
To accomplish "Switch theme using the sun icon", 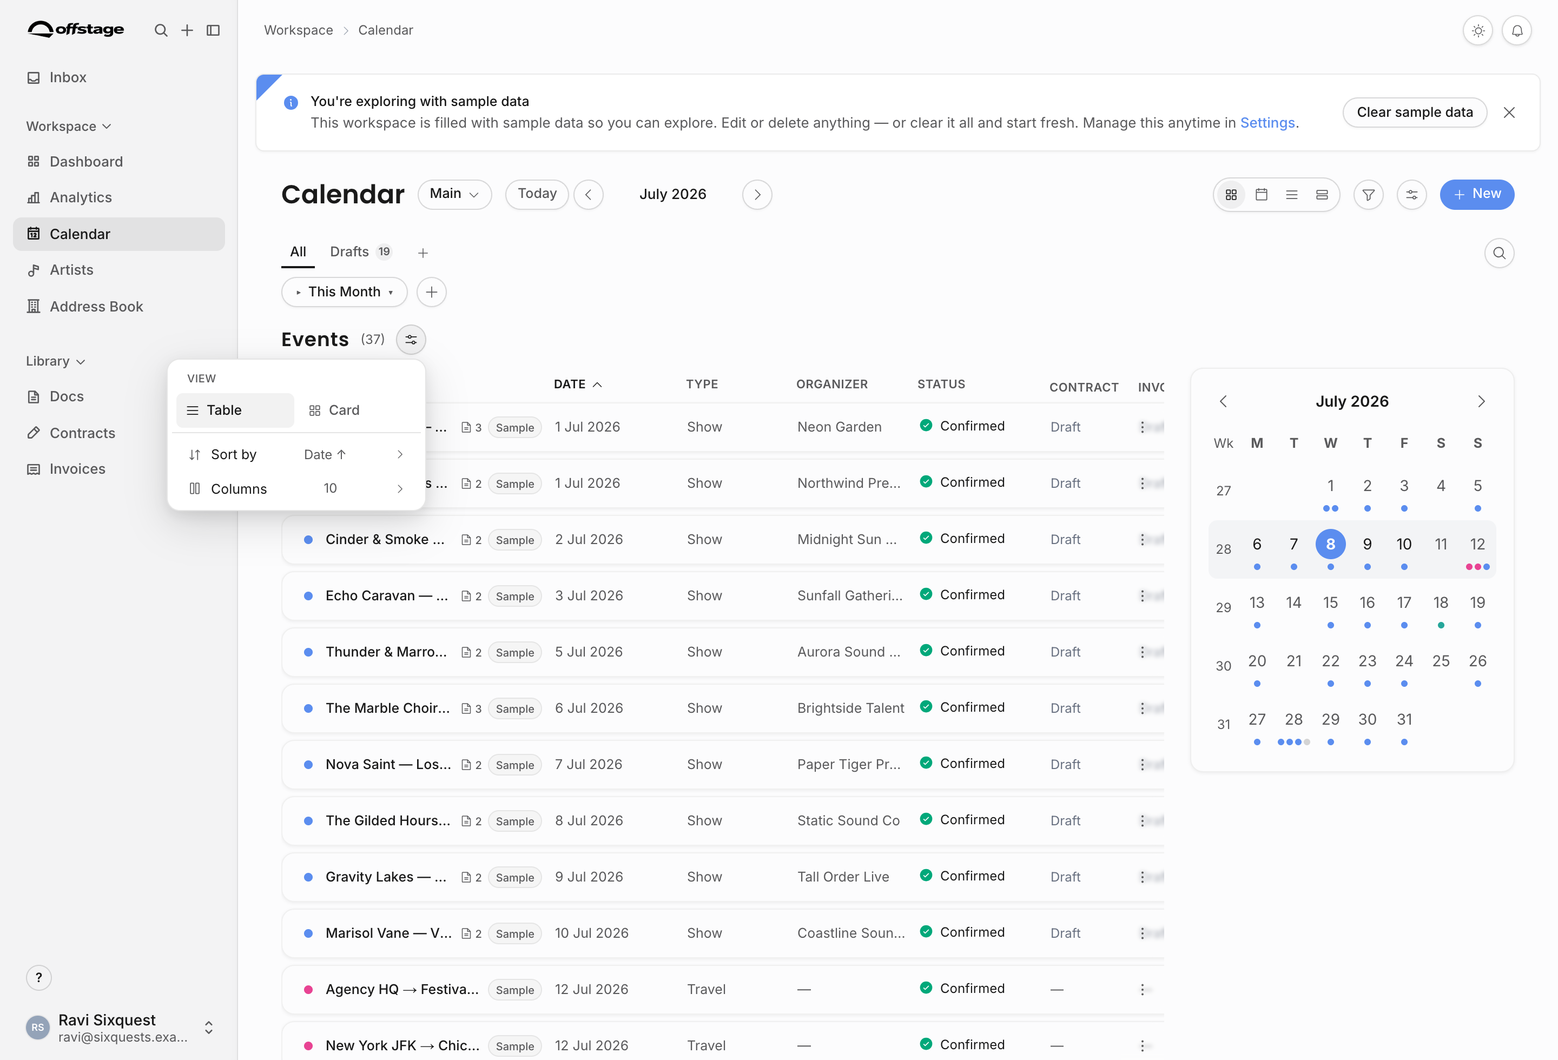I will tap(1477, 31).
